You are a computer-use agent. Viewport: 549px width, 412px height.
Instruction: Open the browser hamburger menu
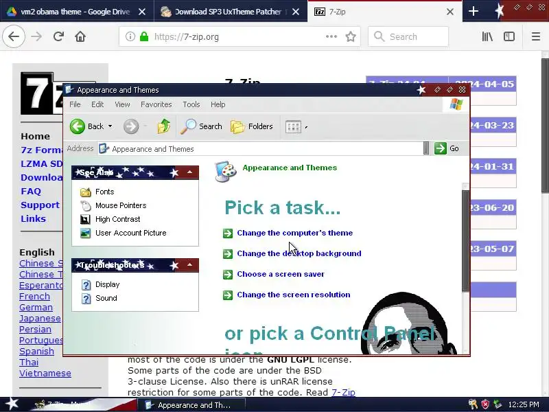click(536, 36)
